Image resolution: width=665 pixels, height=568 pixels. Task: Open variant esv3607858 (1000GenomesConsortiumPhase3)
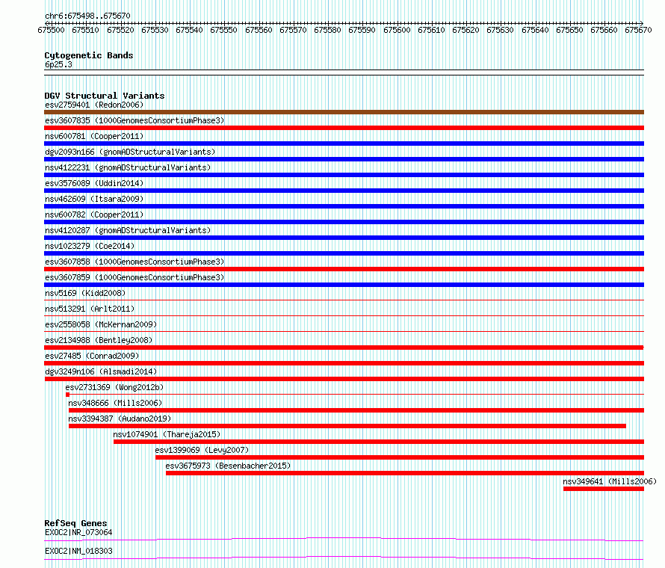pos(134,262)
